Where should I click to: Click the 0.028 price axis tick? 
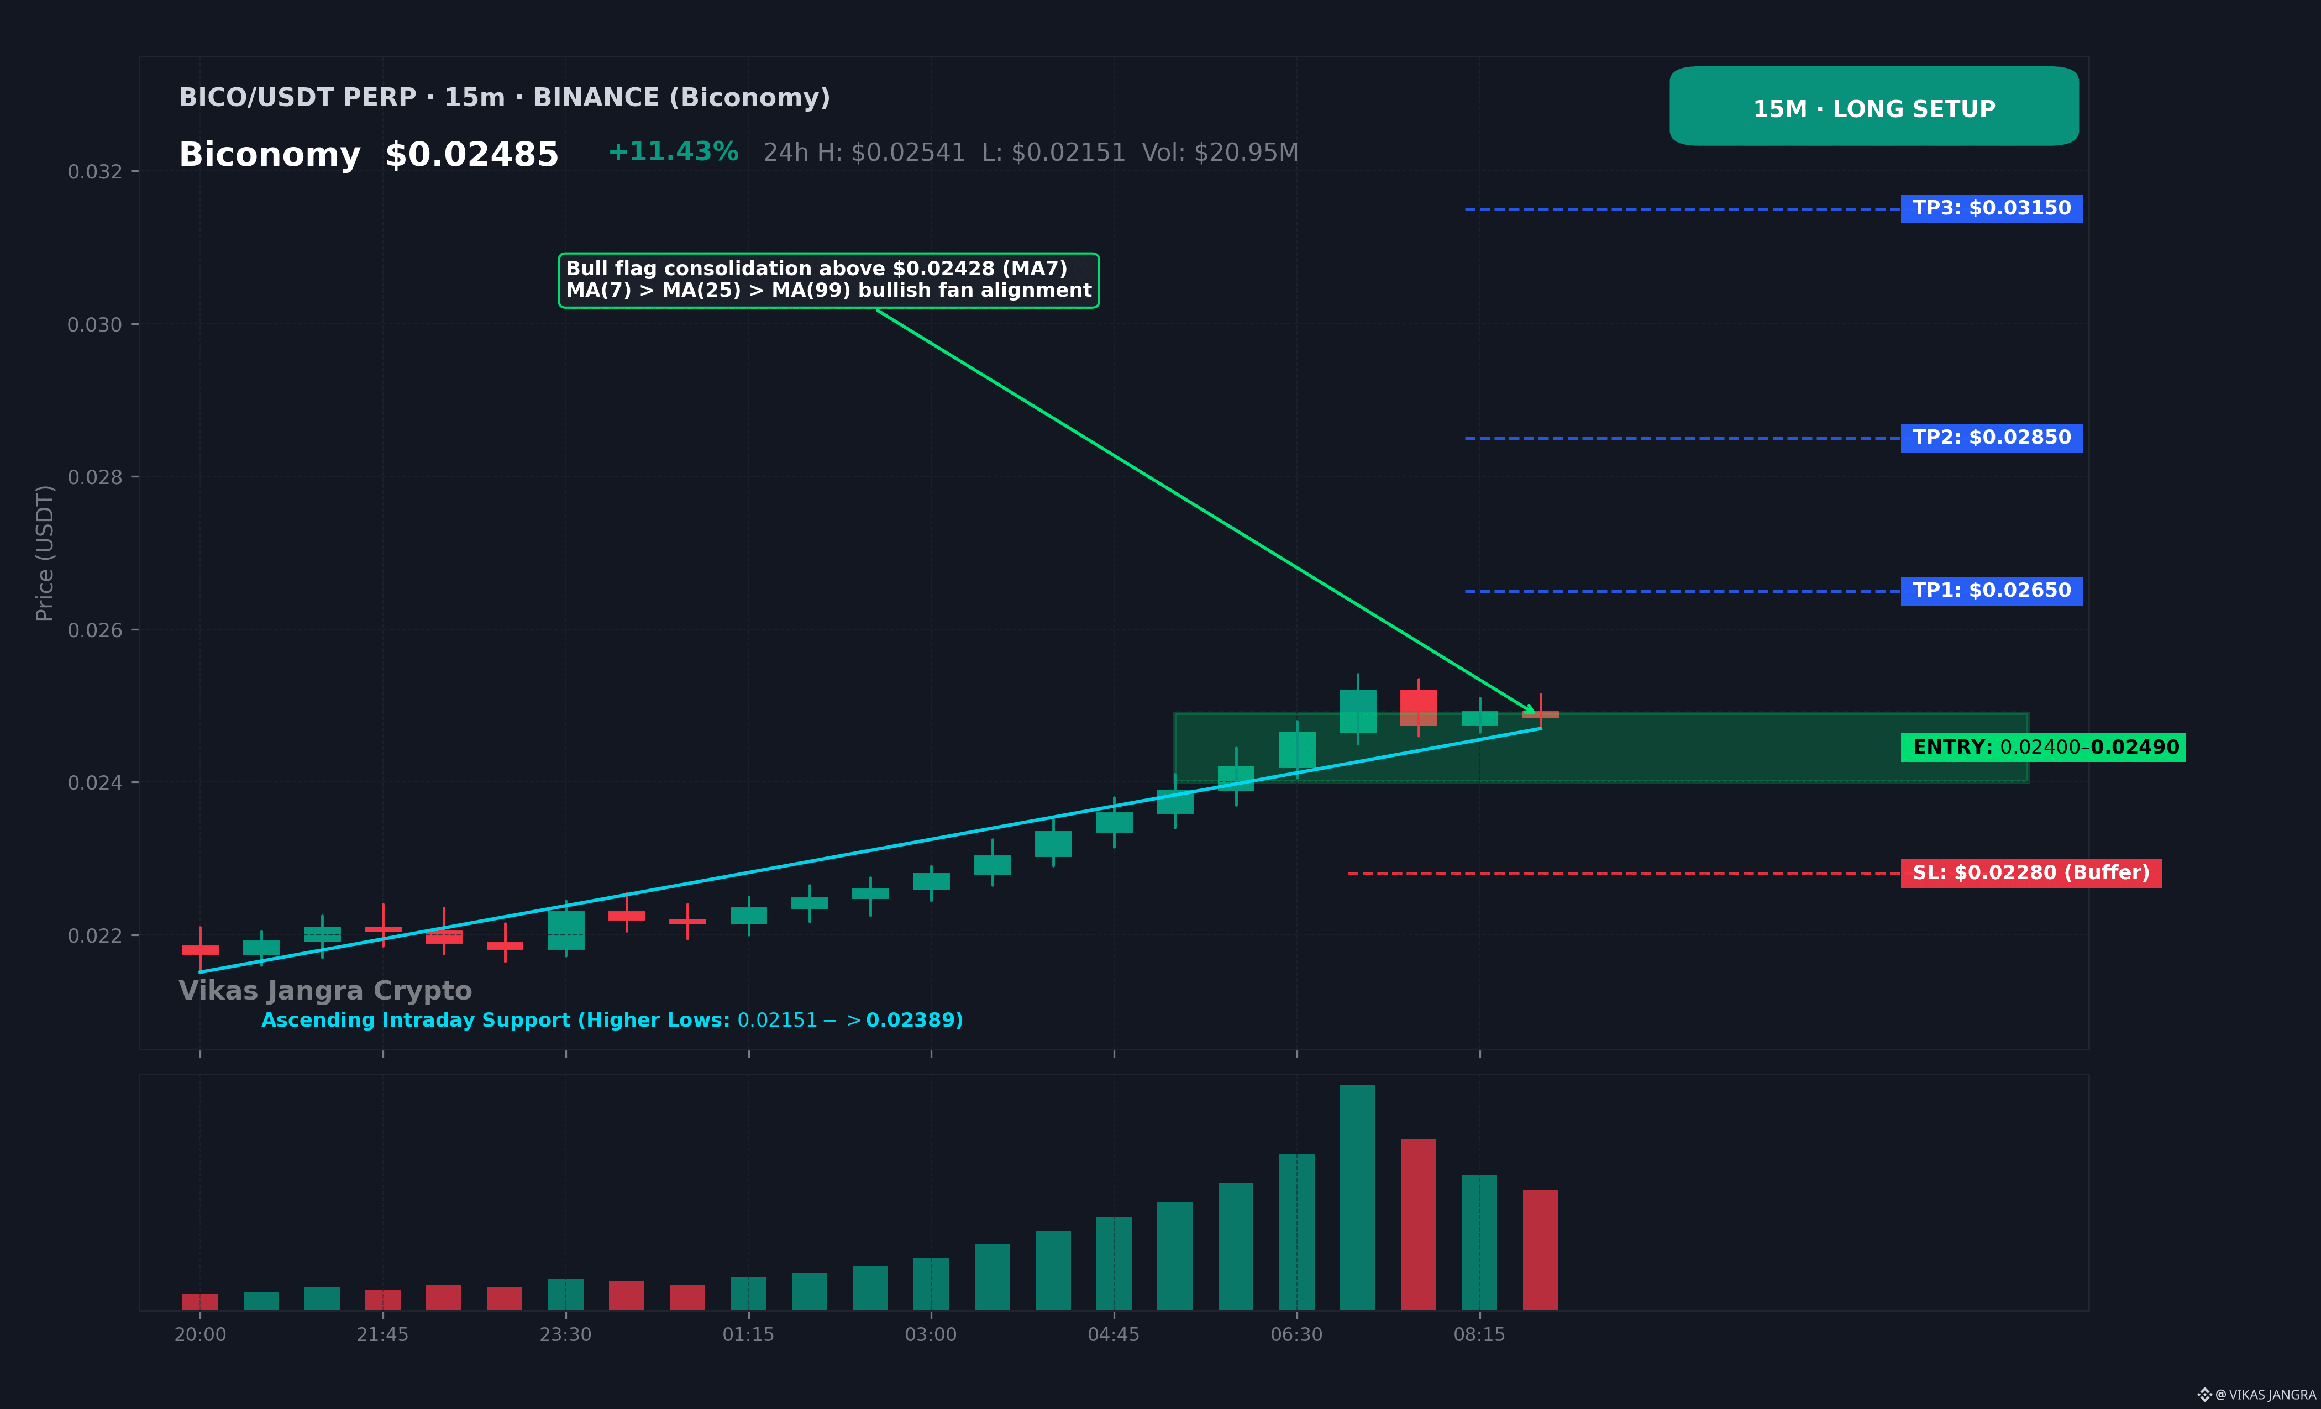95,477
